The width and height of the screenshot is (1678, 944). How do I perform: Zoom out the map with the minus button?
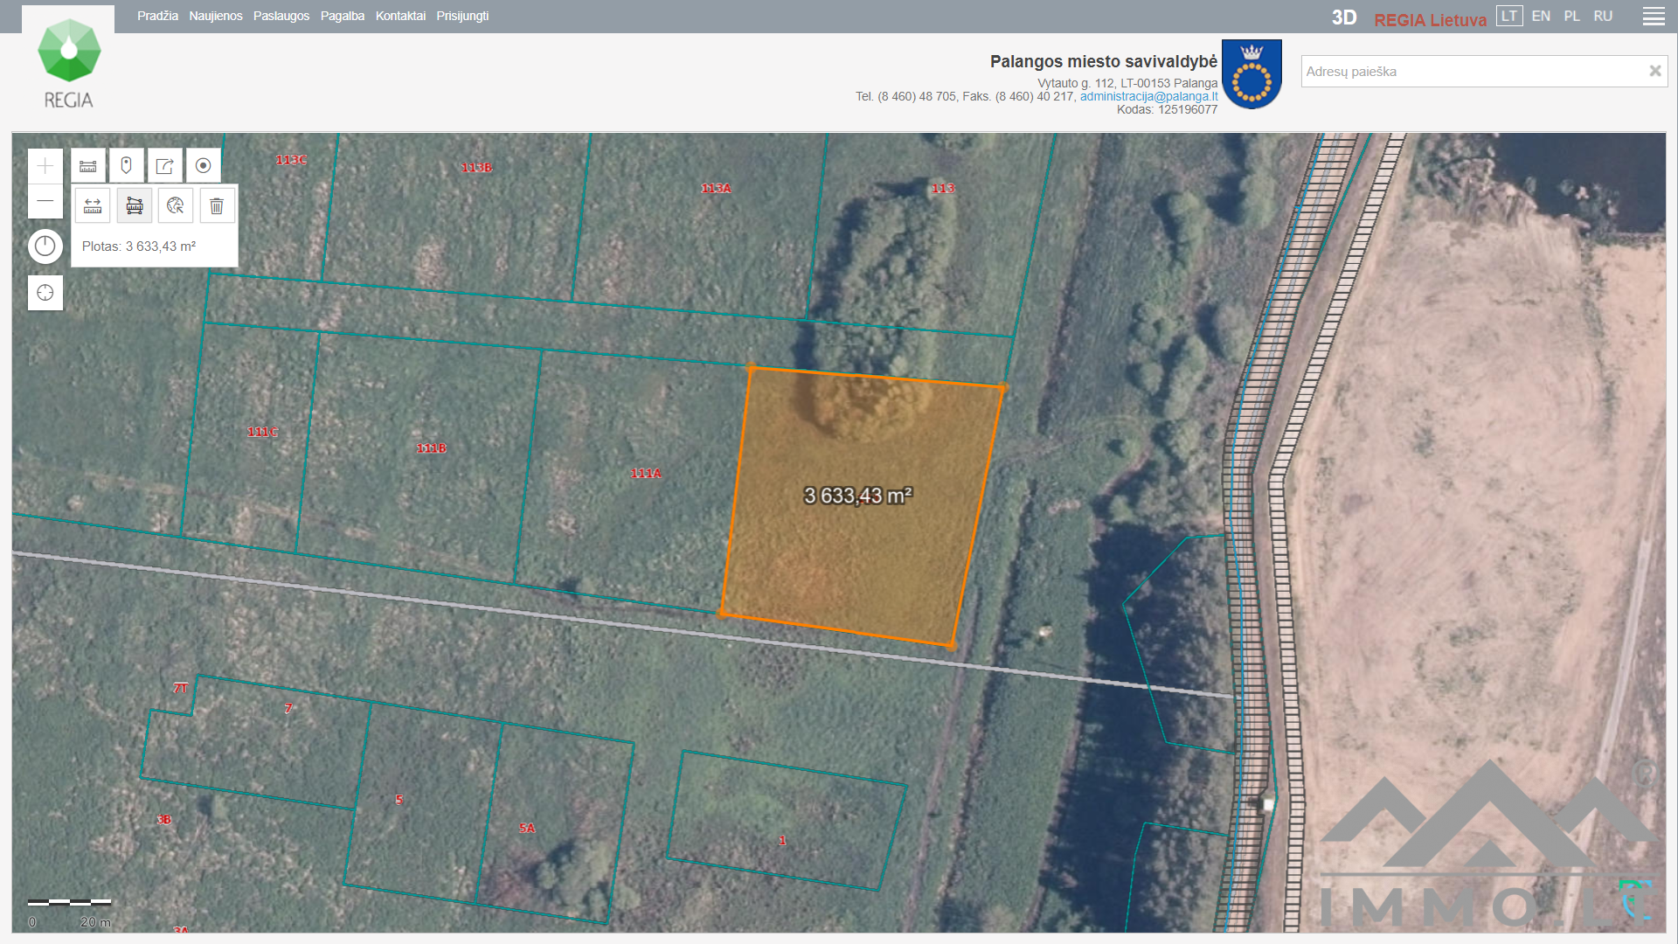45,202
